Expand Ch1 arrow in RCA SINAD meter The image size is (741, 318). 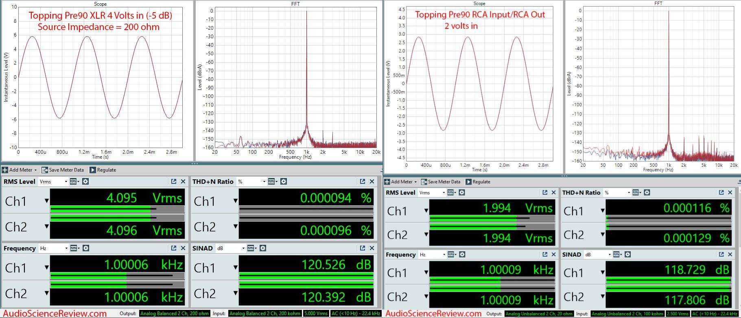603,272
